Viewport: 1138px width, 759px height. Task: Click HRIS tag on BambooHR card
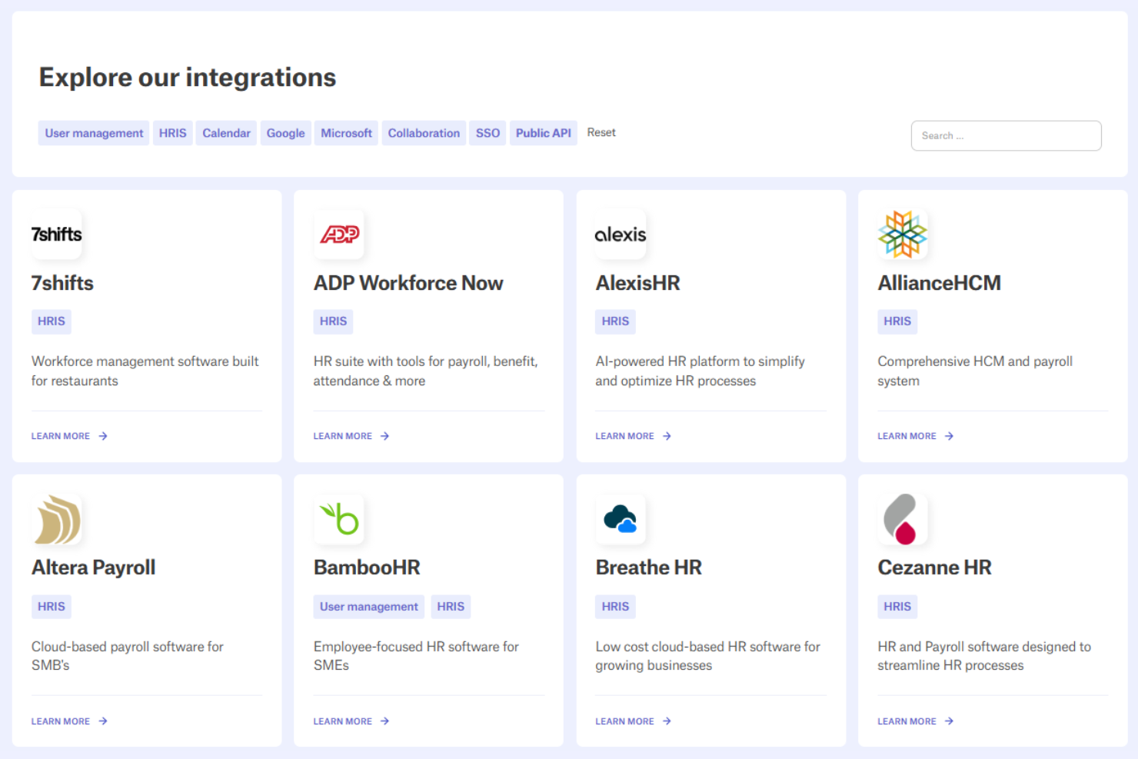451,607
